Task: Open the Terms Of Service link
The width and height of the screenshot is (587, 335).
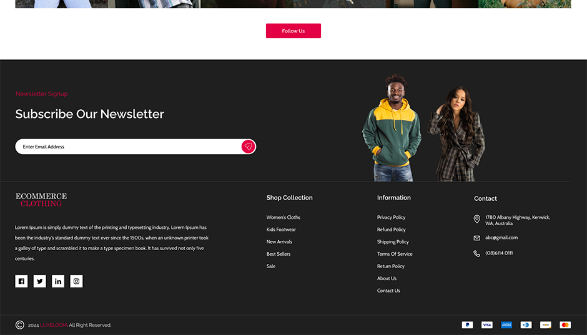Action: point(395,254)
